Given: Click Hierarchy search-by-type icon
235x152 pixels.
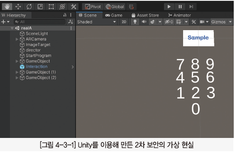Looking at the screenshot, I should pos(71,22).
